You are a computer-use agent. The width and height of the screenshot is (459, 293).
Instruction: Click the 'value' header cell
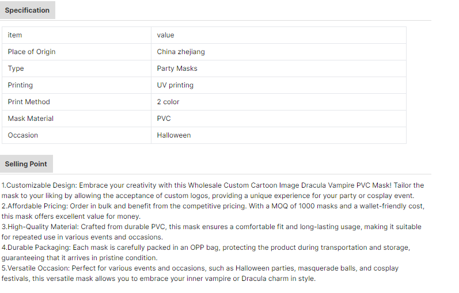[x=278, y=35]
